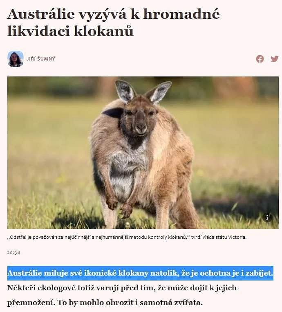Share the article on Twitter
The image size is (282, 312).
pos(275,59)
